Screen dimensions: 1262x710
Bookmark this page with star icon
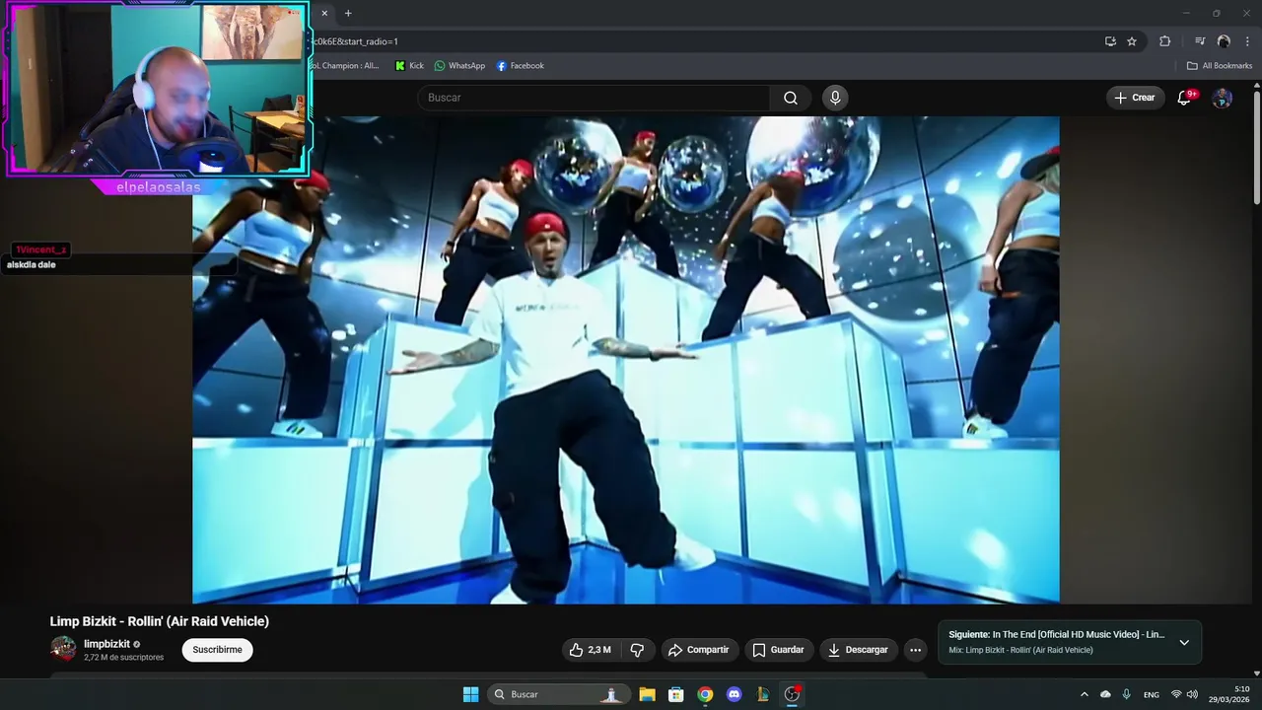pyautogui.click(x=1132, y=41)
